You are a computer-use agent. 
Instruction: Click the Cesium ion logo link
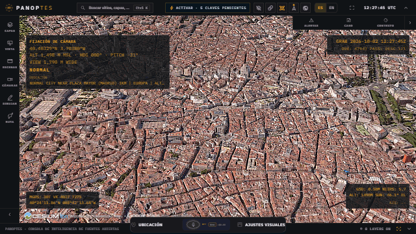[46, 216]
